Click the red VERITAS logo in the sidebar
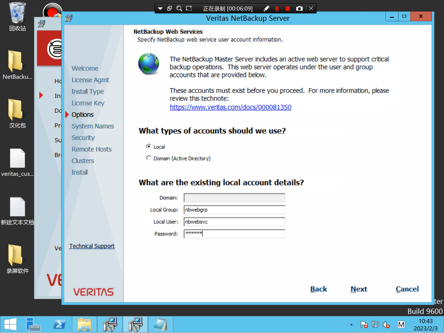The width and height of the screenshot is (444, 333). [x=93, y=292]
